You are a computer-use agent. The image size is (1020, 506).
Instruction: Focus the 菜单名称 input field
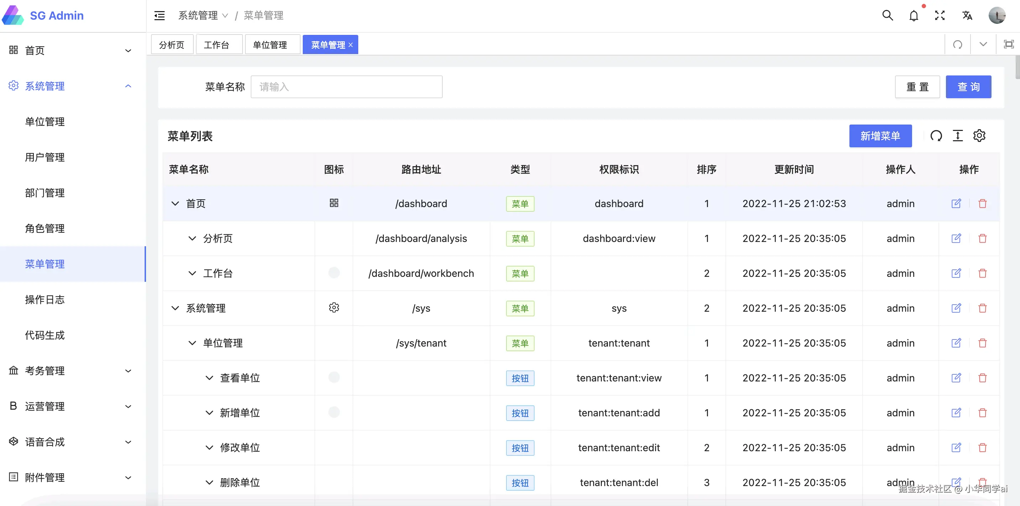(x=346, y=86)
